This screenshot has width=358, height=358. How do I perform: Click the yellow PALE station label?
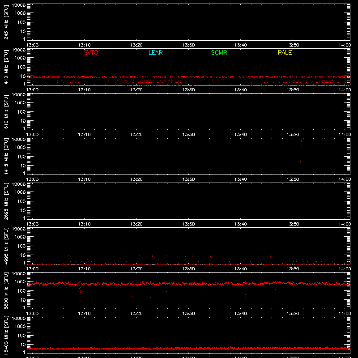285,52
